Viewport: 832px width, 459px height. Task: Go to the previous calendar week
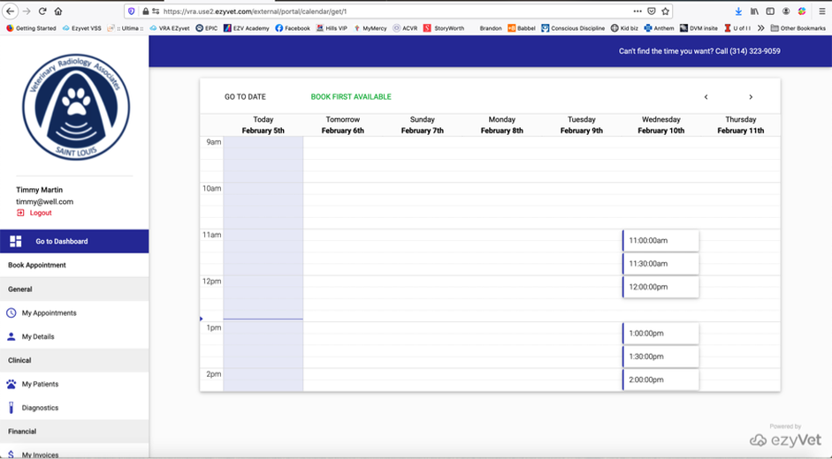706,97
